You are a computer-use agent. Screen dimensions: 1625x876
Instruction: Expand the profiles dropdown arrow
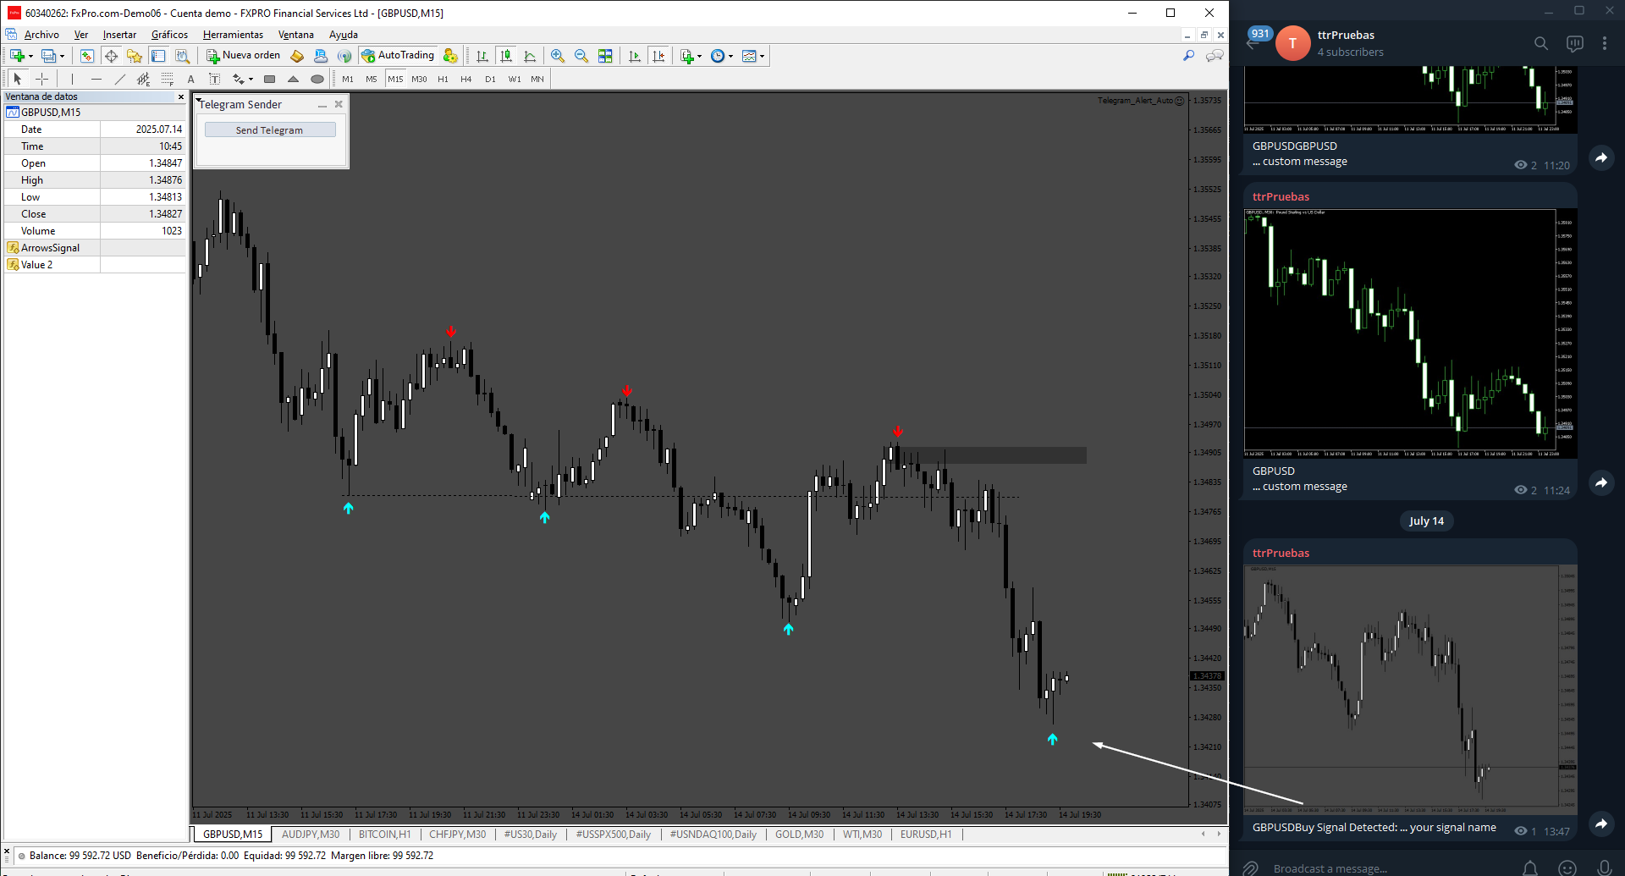pos(62,57)
